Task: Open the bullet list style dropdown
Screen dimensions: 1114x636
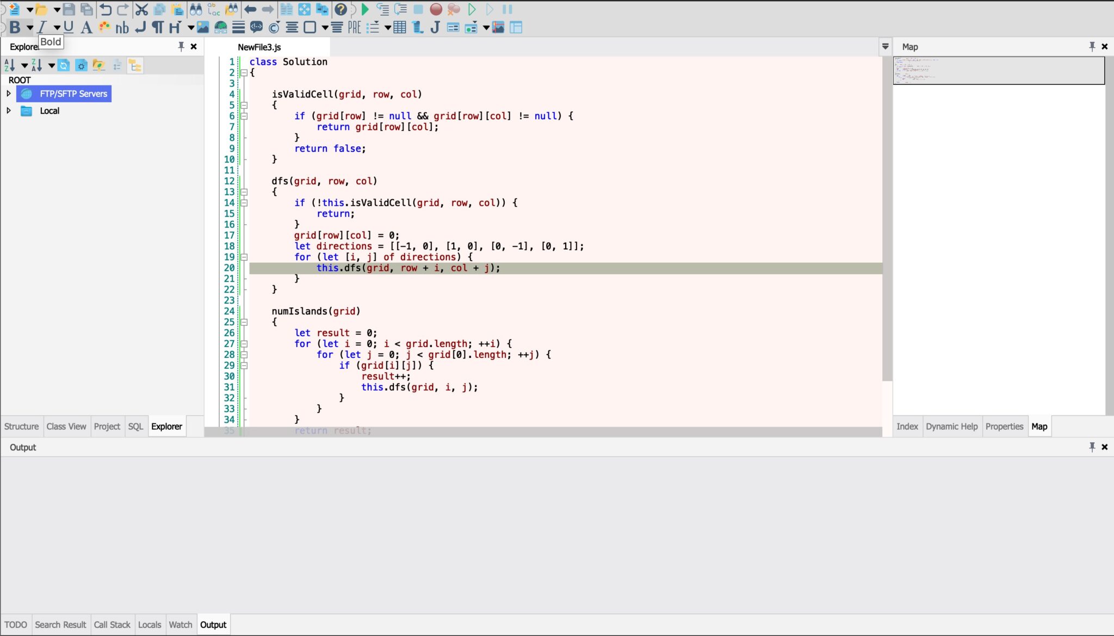Action: [x=387, y=27]
